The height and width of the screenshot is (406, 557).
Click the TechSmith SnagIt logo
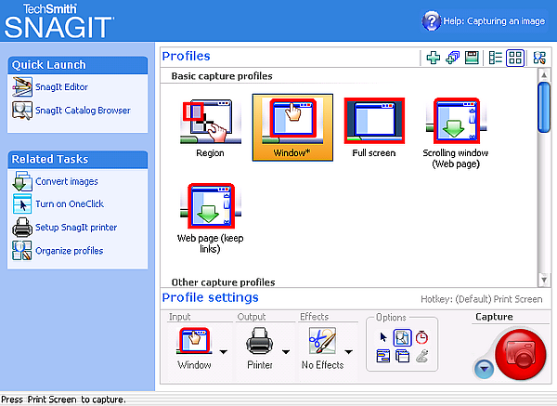[58, 20]
